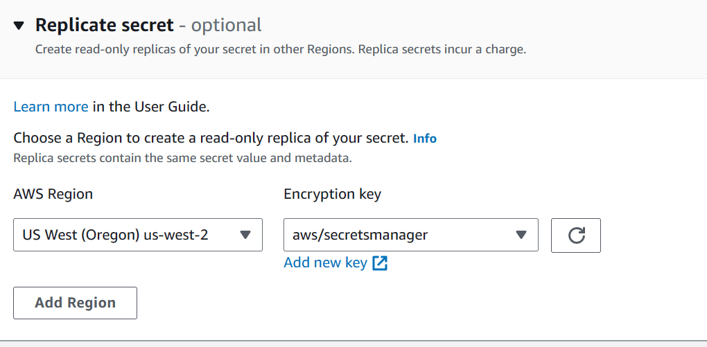Image resolution: width=707 pixels, height=347 pixels.
Task: Select the US West (Oregon) us-west-2 value
Action: pos(115,235)
